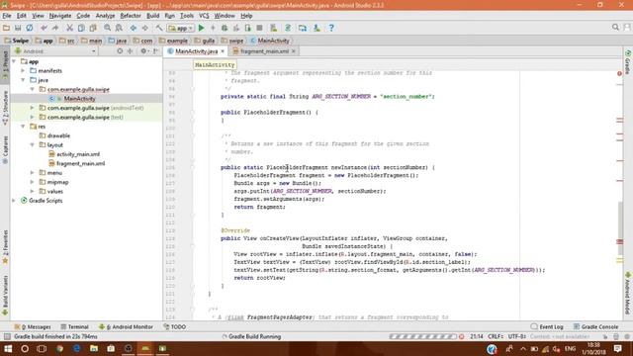This screenshot has height=356, width=633.
Task: Click the Search Everywhere magnifier icon
Action: pos(615,27)
